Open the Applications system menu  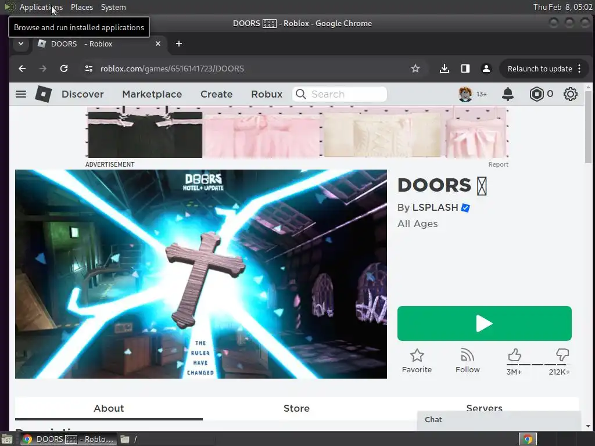tap(41, 7)
